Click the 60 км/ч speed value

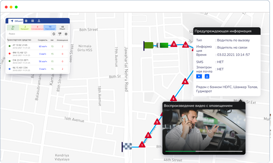click(43, 46)
